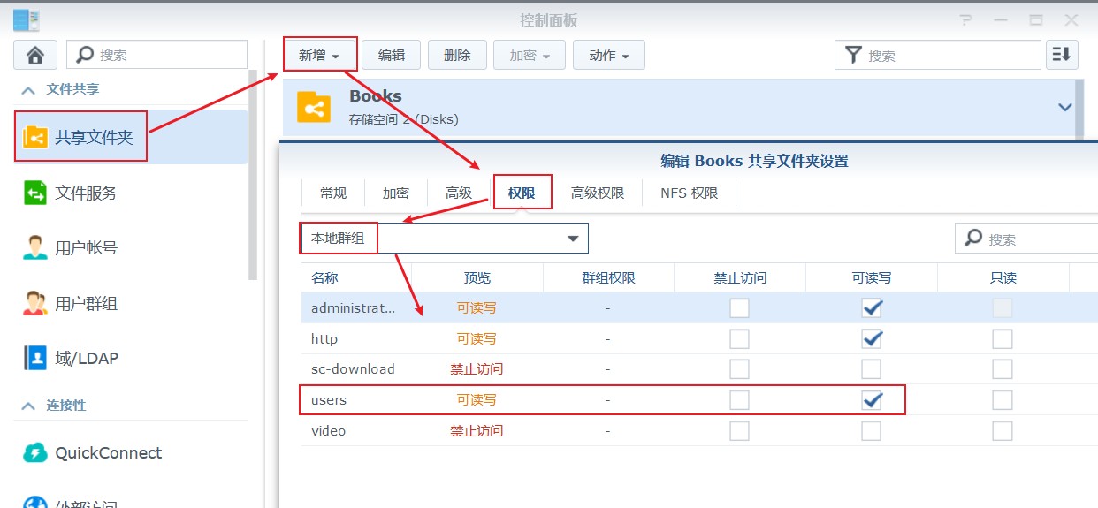Switch to the NFS 权限 tab
This screenshot has width=1098, height=508.
tap(689, 193)
